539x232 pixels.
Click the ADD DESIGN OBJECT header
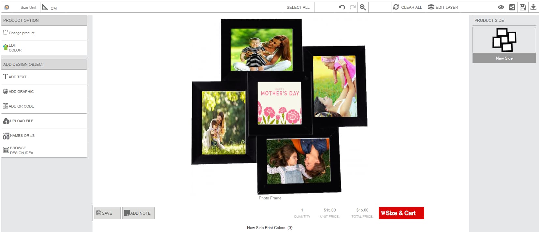[x=44, y=64]
